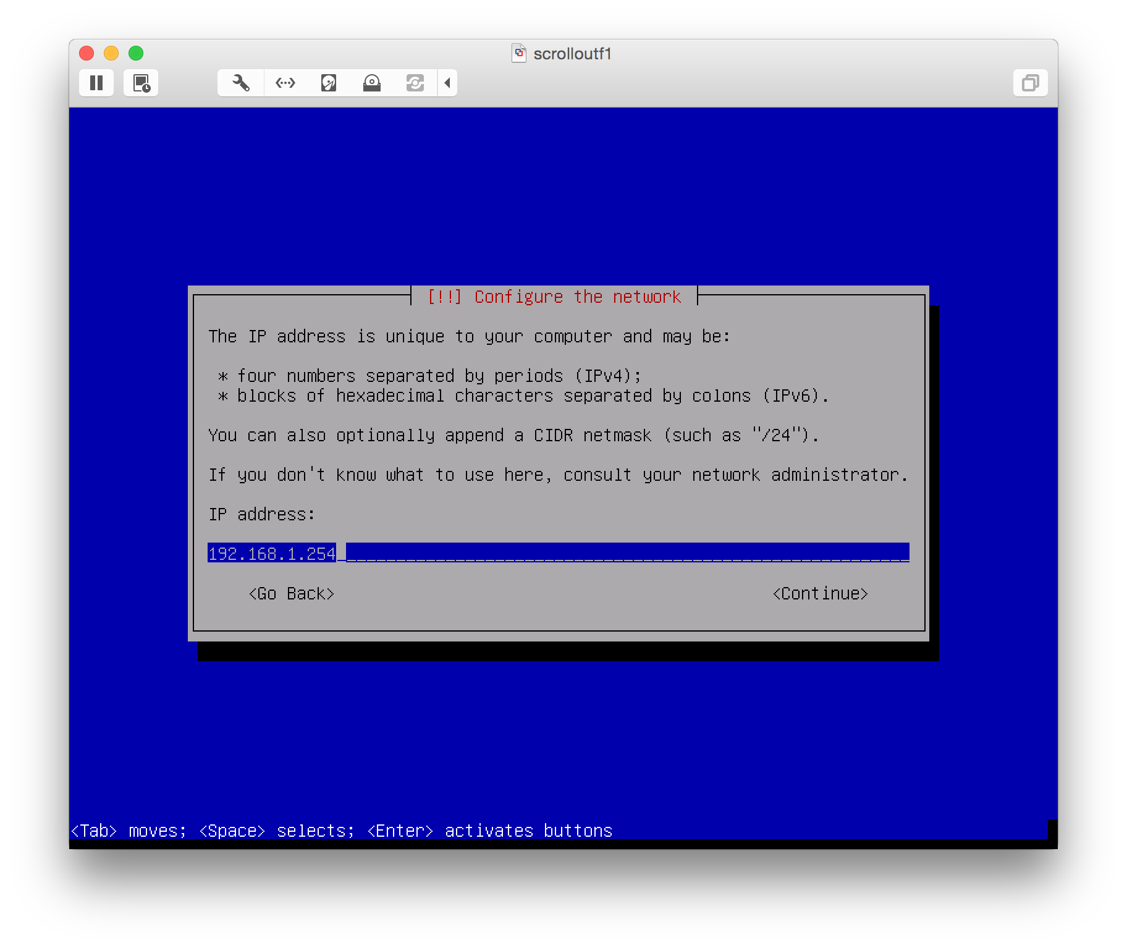Image resolution: width=1127 pixels, height=948 pixels.
Task: Select the <Go Back> button
Action: [292, 594]
